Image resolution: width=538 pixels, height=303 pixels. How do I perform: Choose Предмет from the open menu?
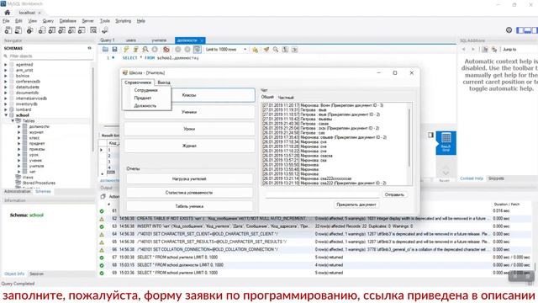coord(143,98)
